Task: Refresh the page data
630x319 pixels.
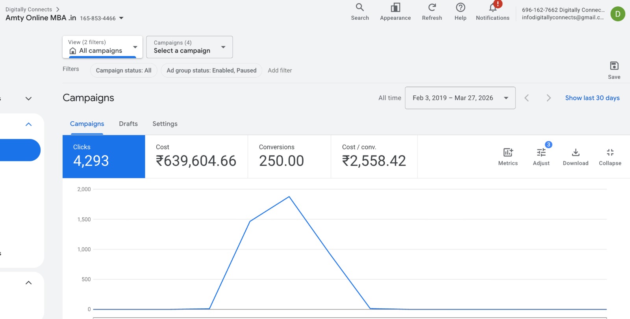Action: tap(432, 8)
